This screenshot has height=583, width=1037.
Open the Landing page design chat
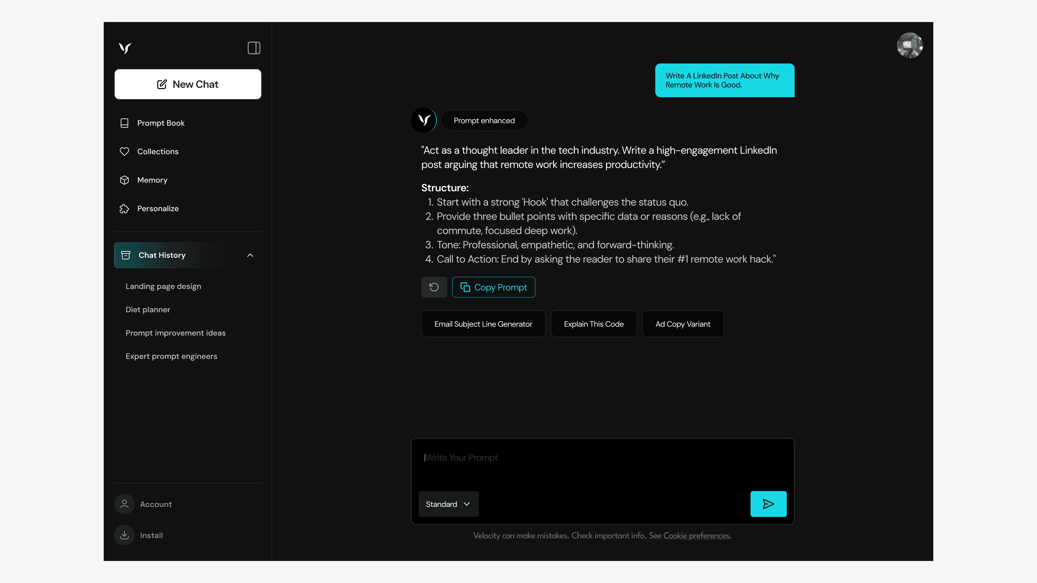point(163,286)
